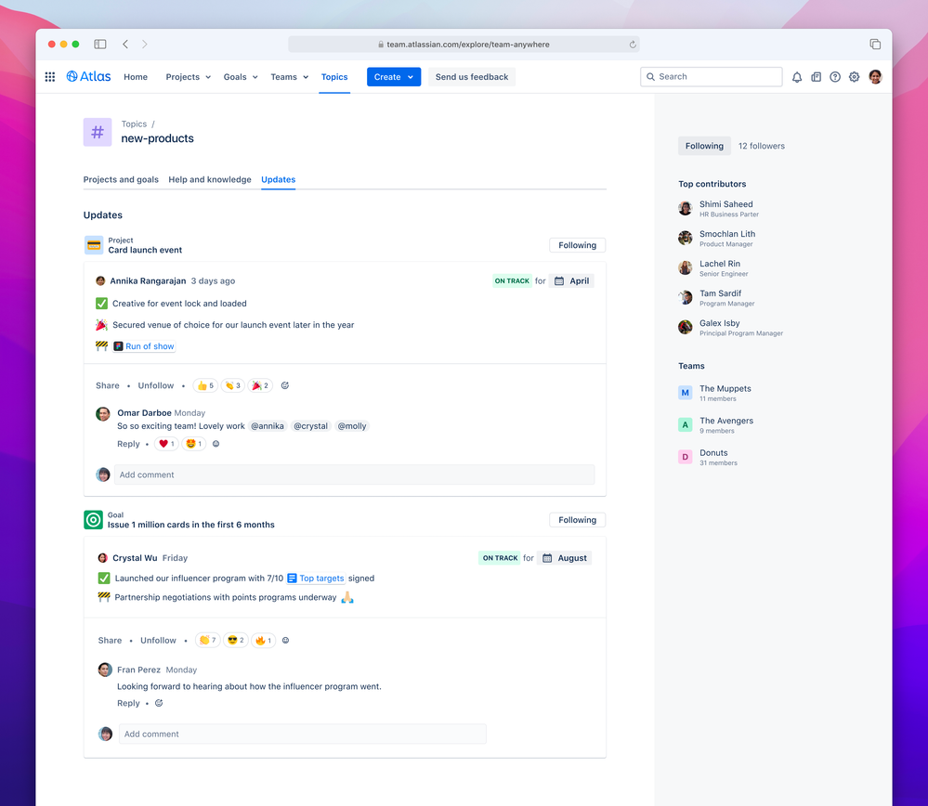Toggle thumbs up reaction with 5 count
The width and height of the screenshot is (928, 806).
coord(205,386)
